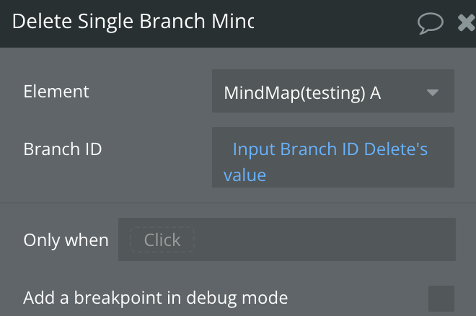Click blank area after value in Branch ID box
This screenshot has height=316, width=476.
coord(358,175)
